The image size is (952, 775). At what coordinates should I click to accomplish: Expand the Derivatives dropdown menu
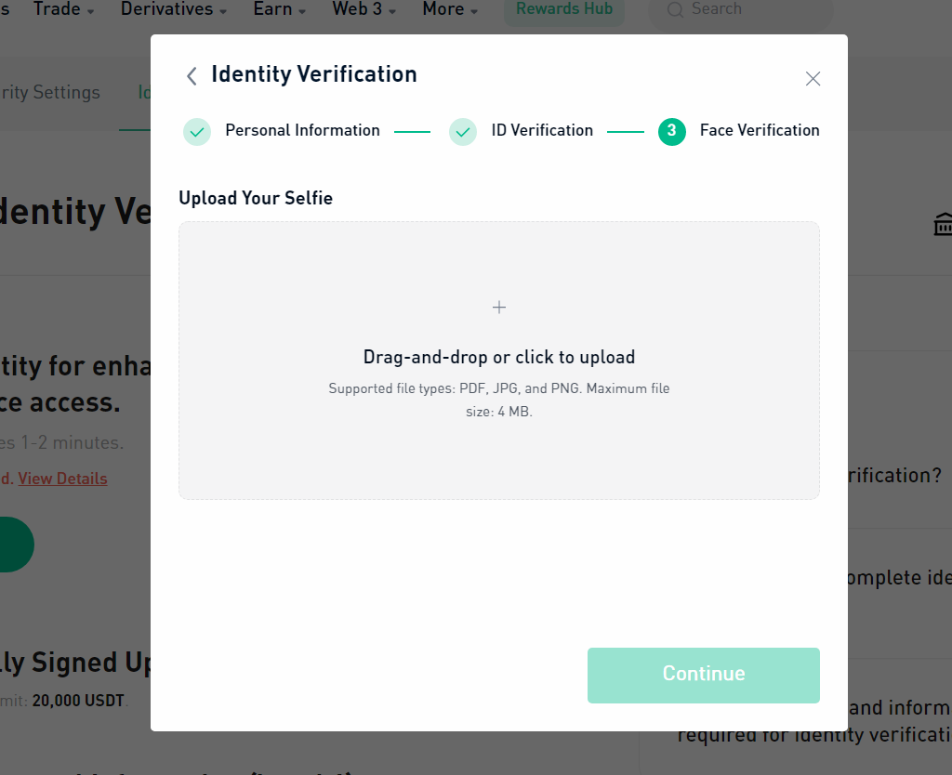(x=173, y=9)
